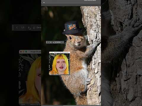
Task: Click the previous variation arrow in the magnified taskbar
Action: coord(17,27)
